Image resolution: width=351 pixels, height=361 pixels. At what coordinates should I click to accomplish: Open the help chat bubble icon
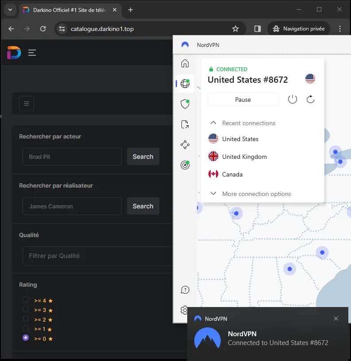tap(185, 290)
